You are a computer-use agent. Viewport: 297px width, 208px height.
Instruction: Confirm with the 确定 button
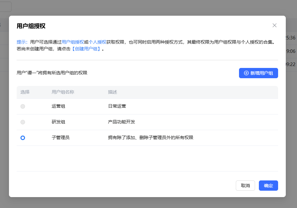click(x=268, y=186)
